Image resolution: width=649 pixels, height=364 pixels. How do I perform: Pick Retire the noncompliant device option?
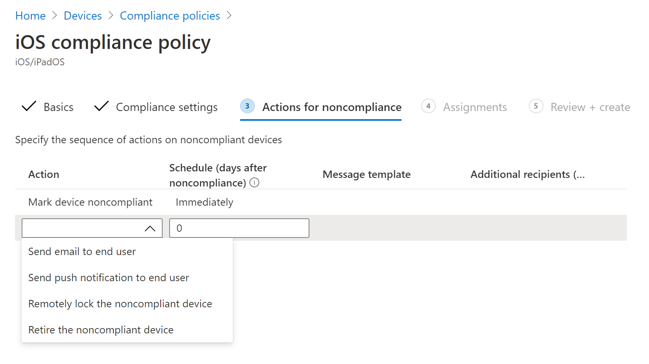pyautogui.click(x=101, y=330)
